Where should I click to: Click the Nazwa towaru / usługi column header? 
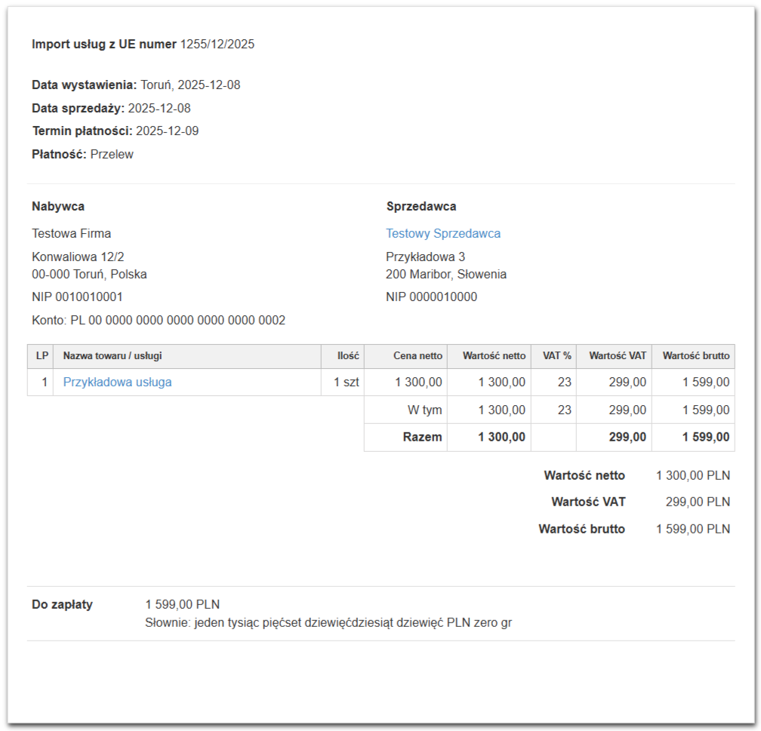pyautogui.click(x=112, y=356)
